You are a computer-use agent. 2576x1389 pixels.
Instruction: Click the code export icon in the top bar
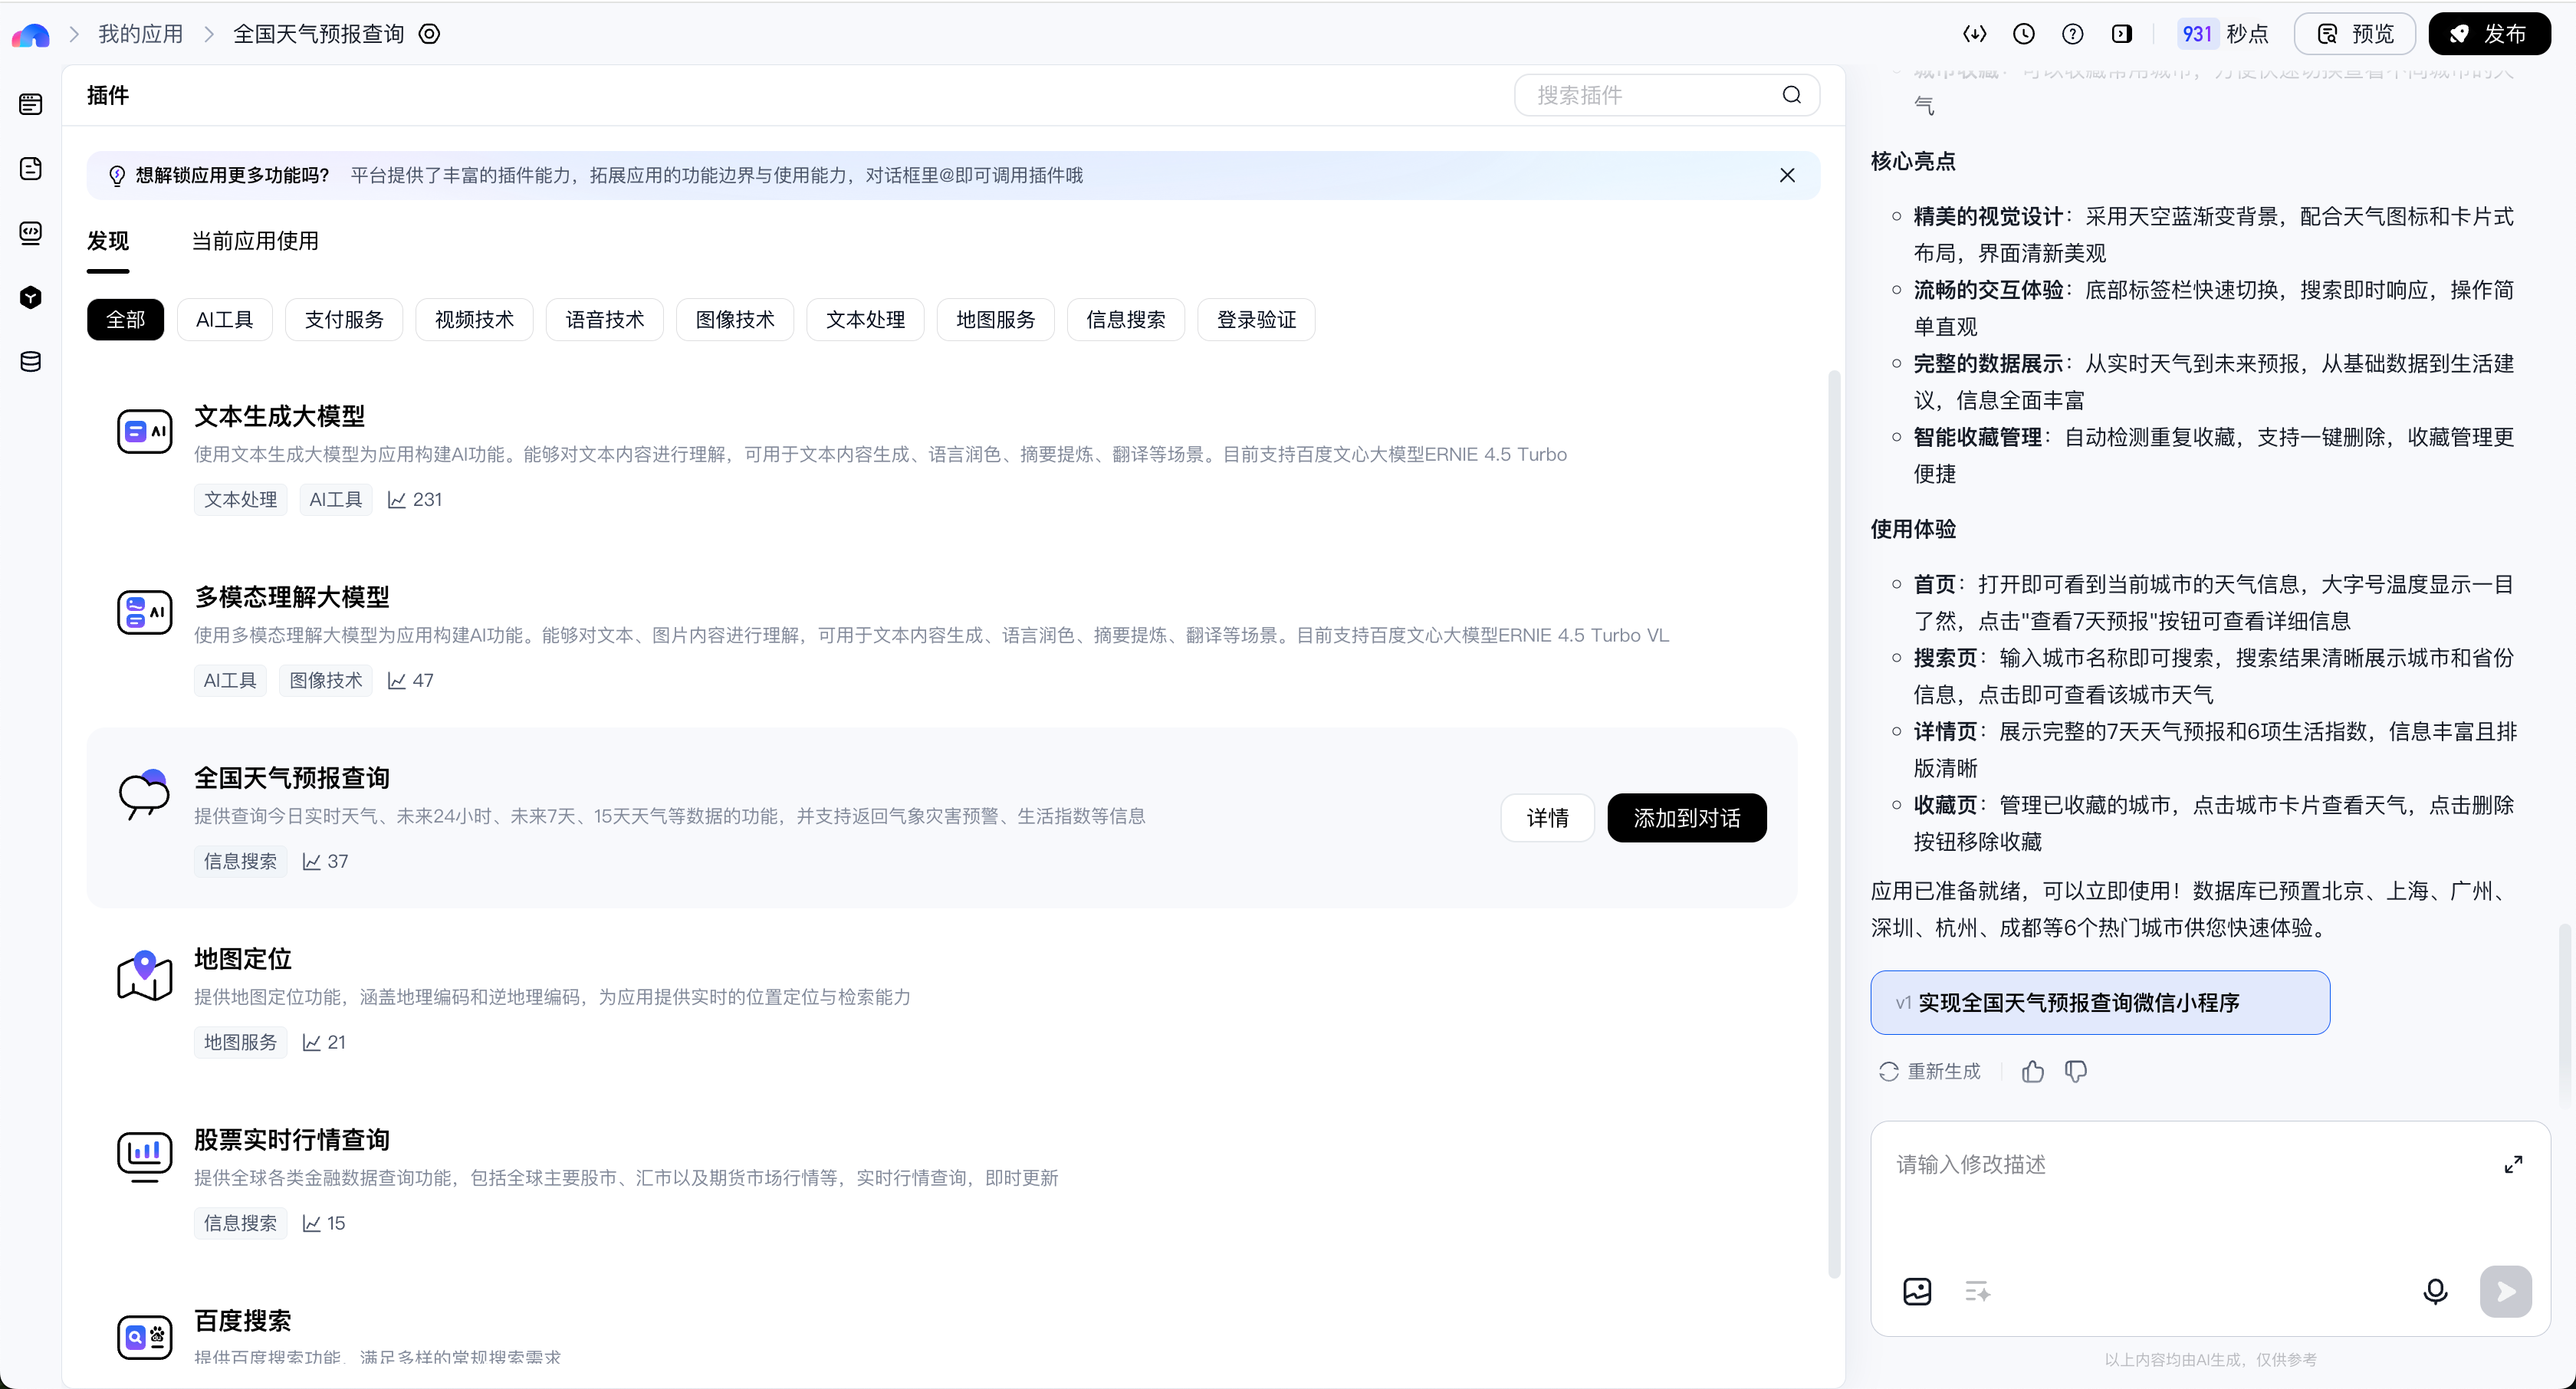[1975, 34]
